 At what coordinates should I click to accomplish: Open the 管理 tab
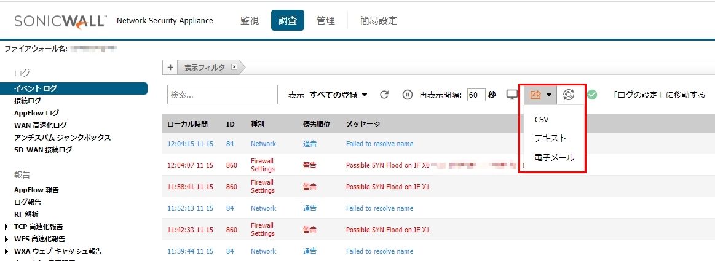click(325, 20)
